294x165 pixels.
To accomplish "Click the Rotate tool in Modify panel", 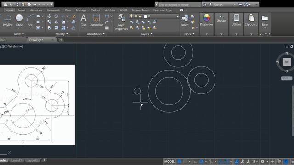I will (x=56, y=16).
